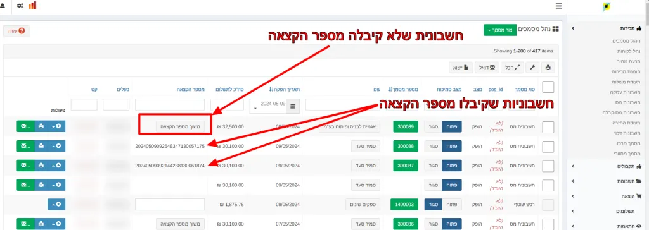Check the row of document 300088
649x230 pixels.
[548, 147]
